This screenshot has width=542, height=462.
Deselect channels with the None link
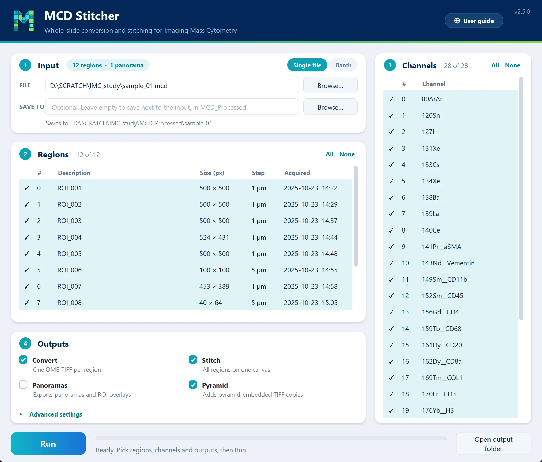tap(513, 65)
